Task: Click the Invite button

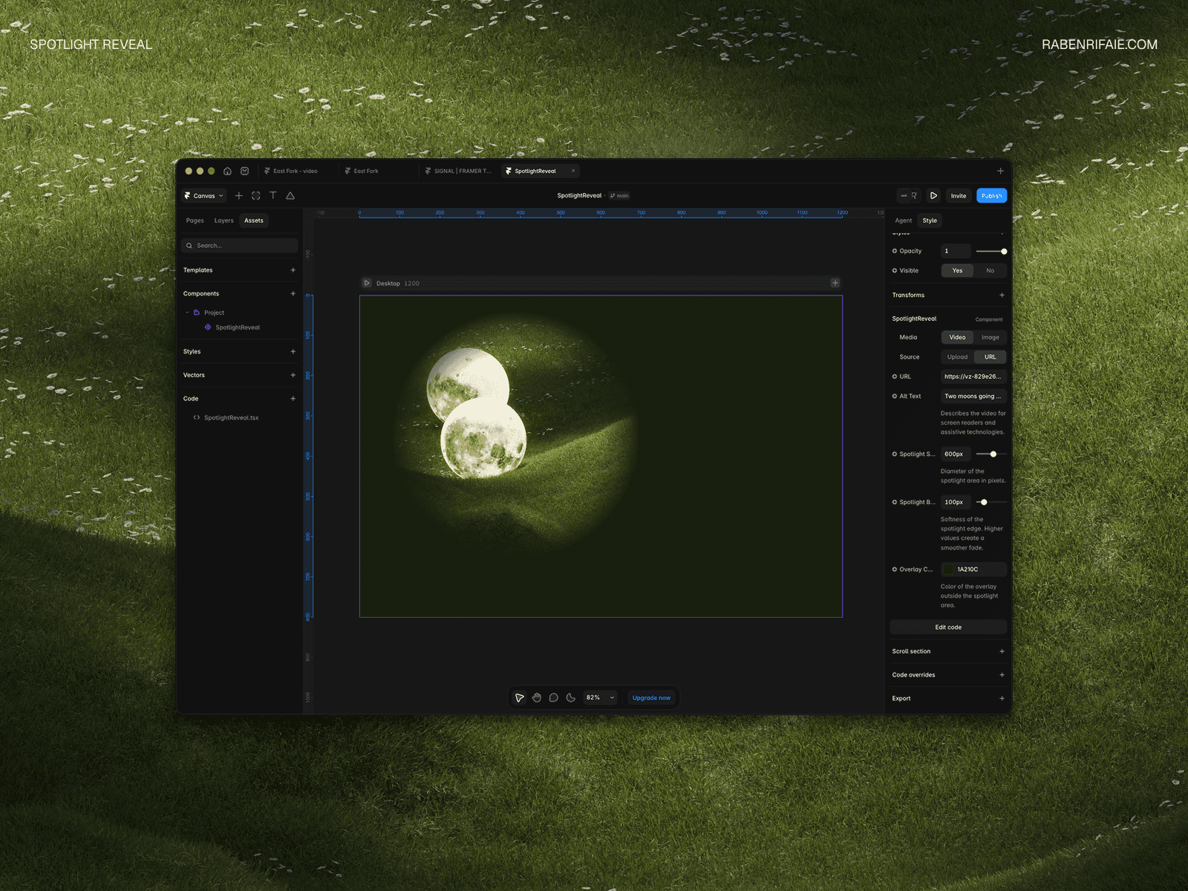Action: click(959, 196)
